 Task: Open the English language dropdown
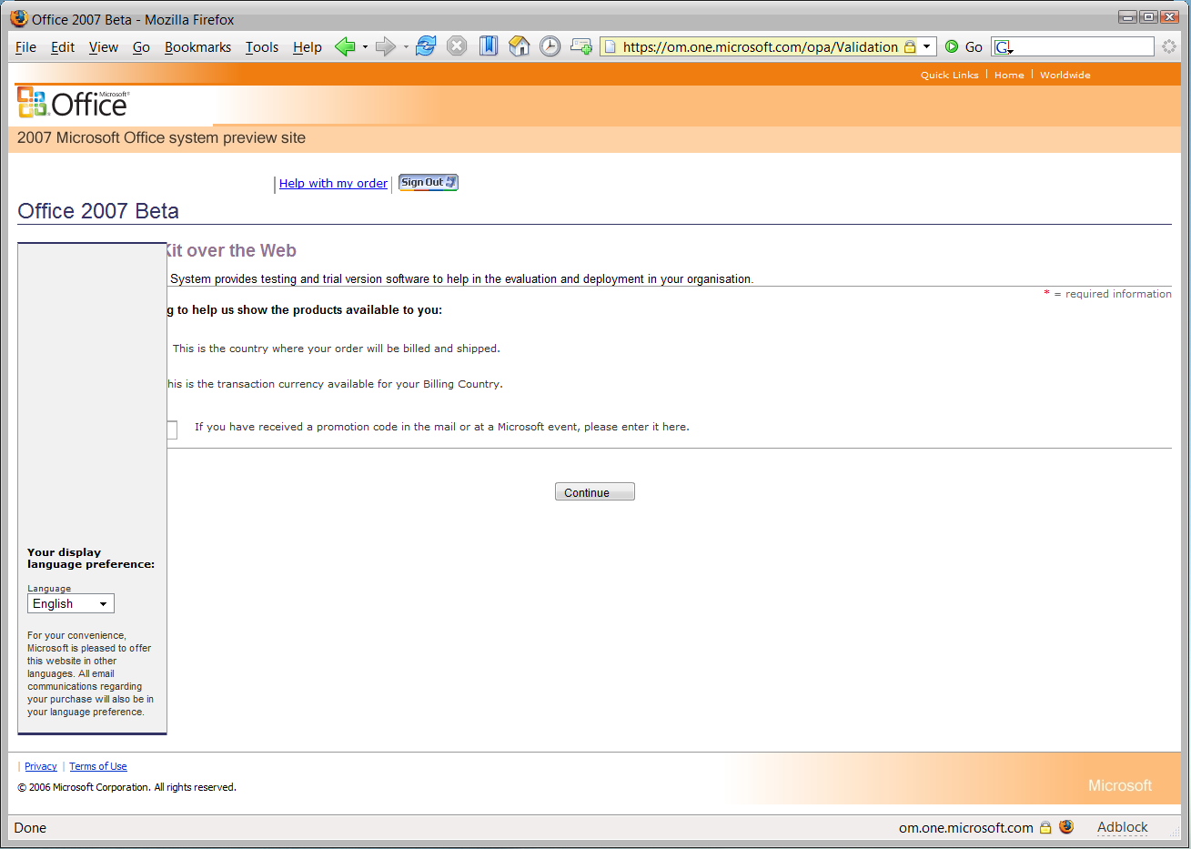(x=71, y=603)
